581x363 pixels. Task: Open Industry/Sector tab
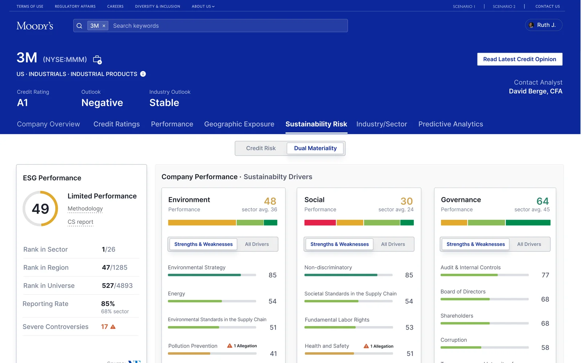click(x=382, y=124)
